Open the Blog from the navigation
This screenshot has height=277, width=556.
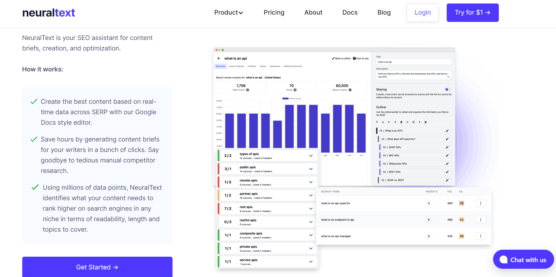(x=384, y=12)
